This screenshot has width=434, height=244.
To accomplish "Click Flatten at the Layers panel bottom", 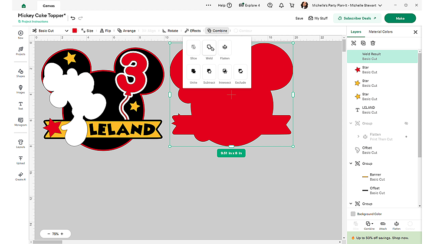I will (396, 225).
